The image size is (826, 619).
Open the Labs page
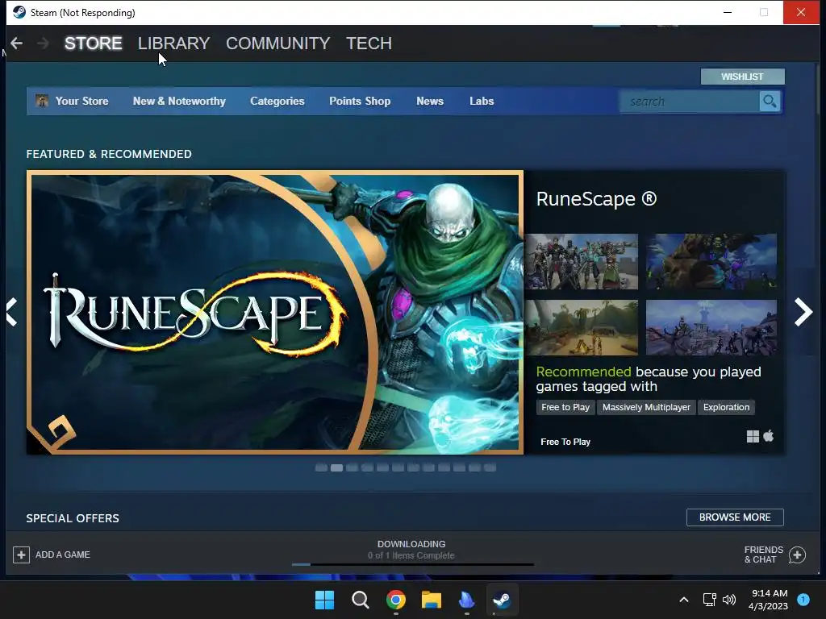pyautogui.click(x=482, y=101)
